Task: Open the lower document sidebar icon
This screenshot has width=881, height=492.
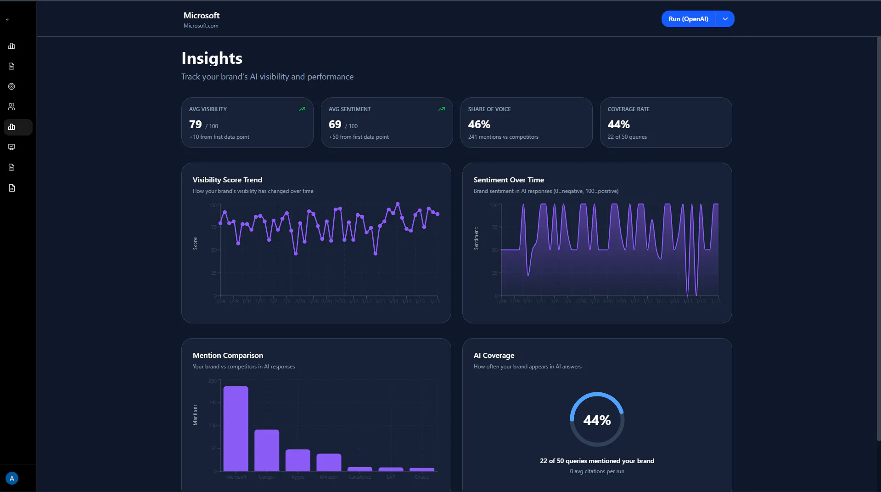Action: coord(11,167)
